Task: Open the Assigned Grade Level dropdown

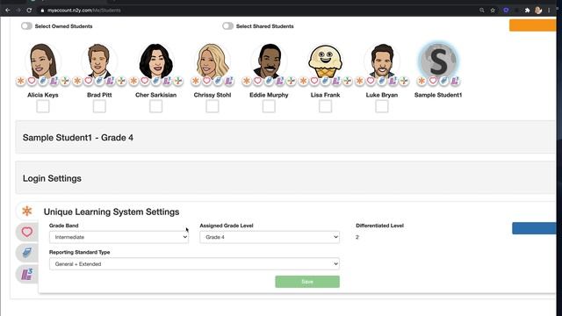Action: click(270, 237)
